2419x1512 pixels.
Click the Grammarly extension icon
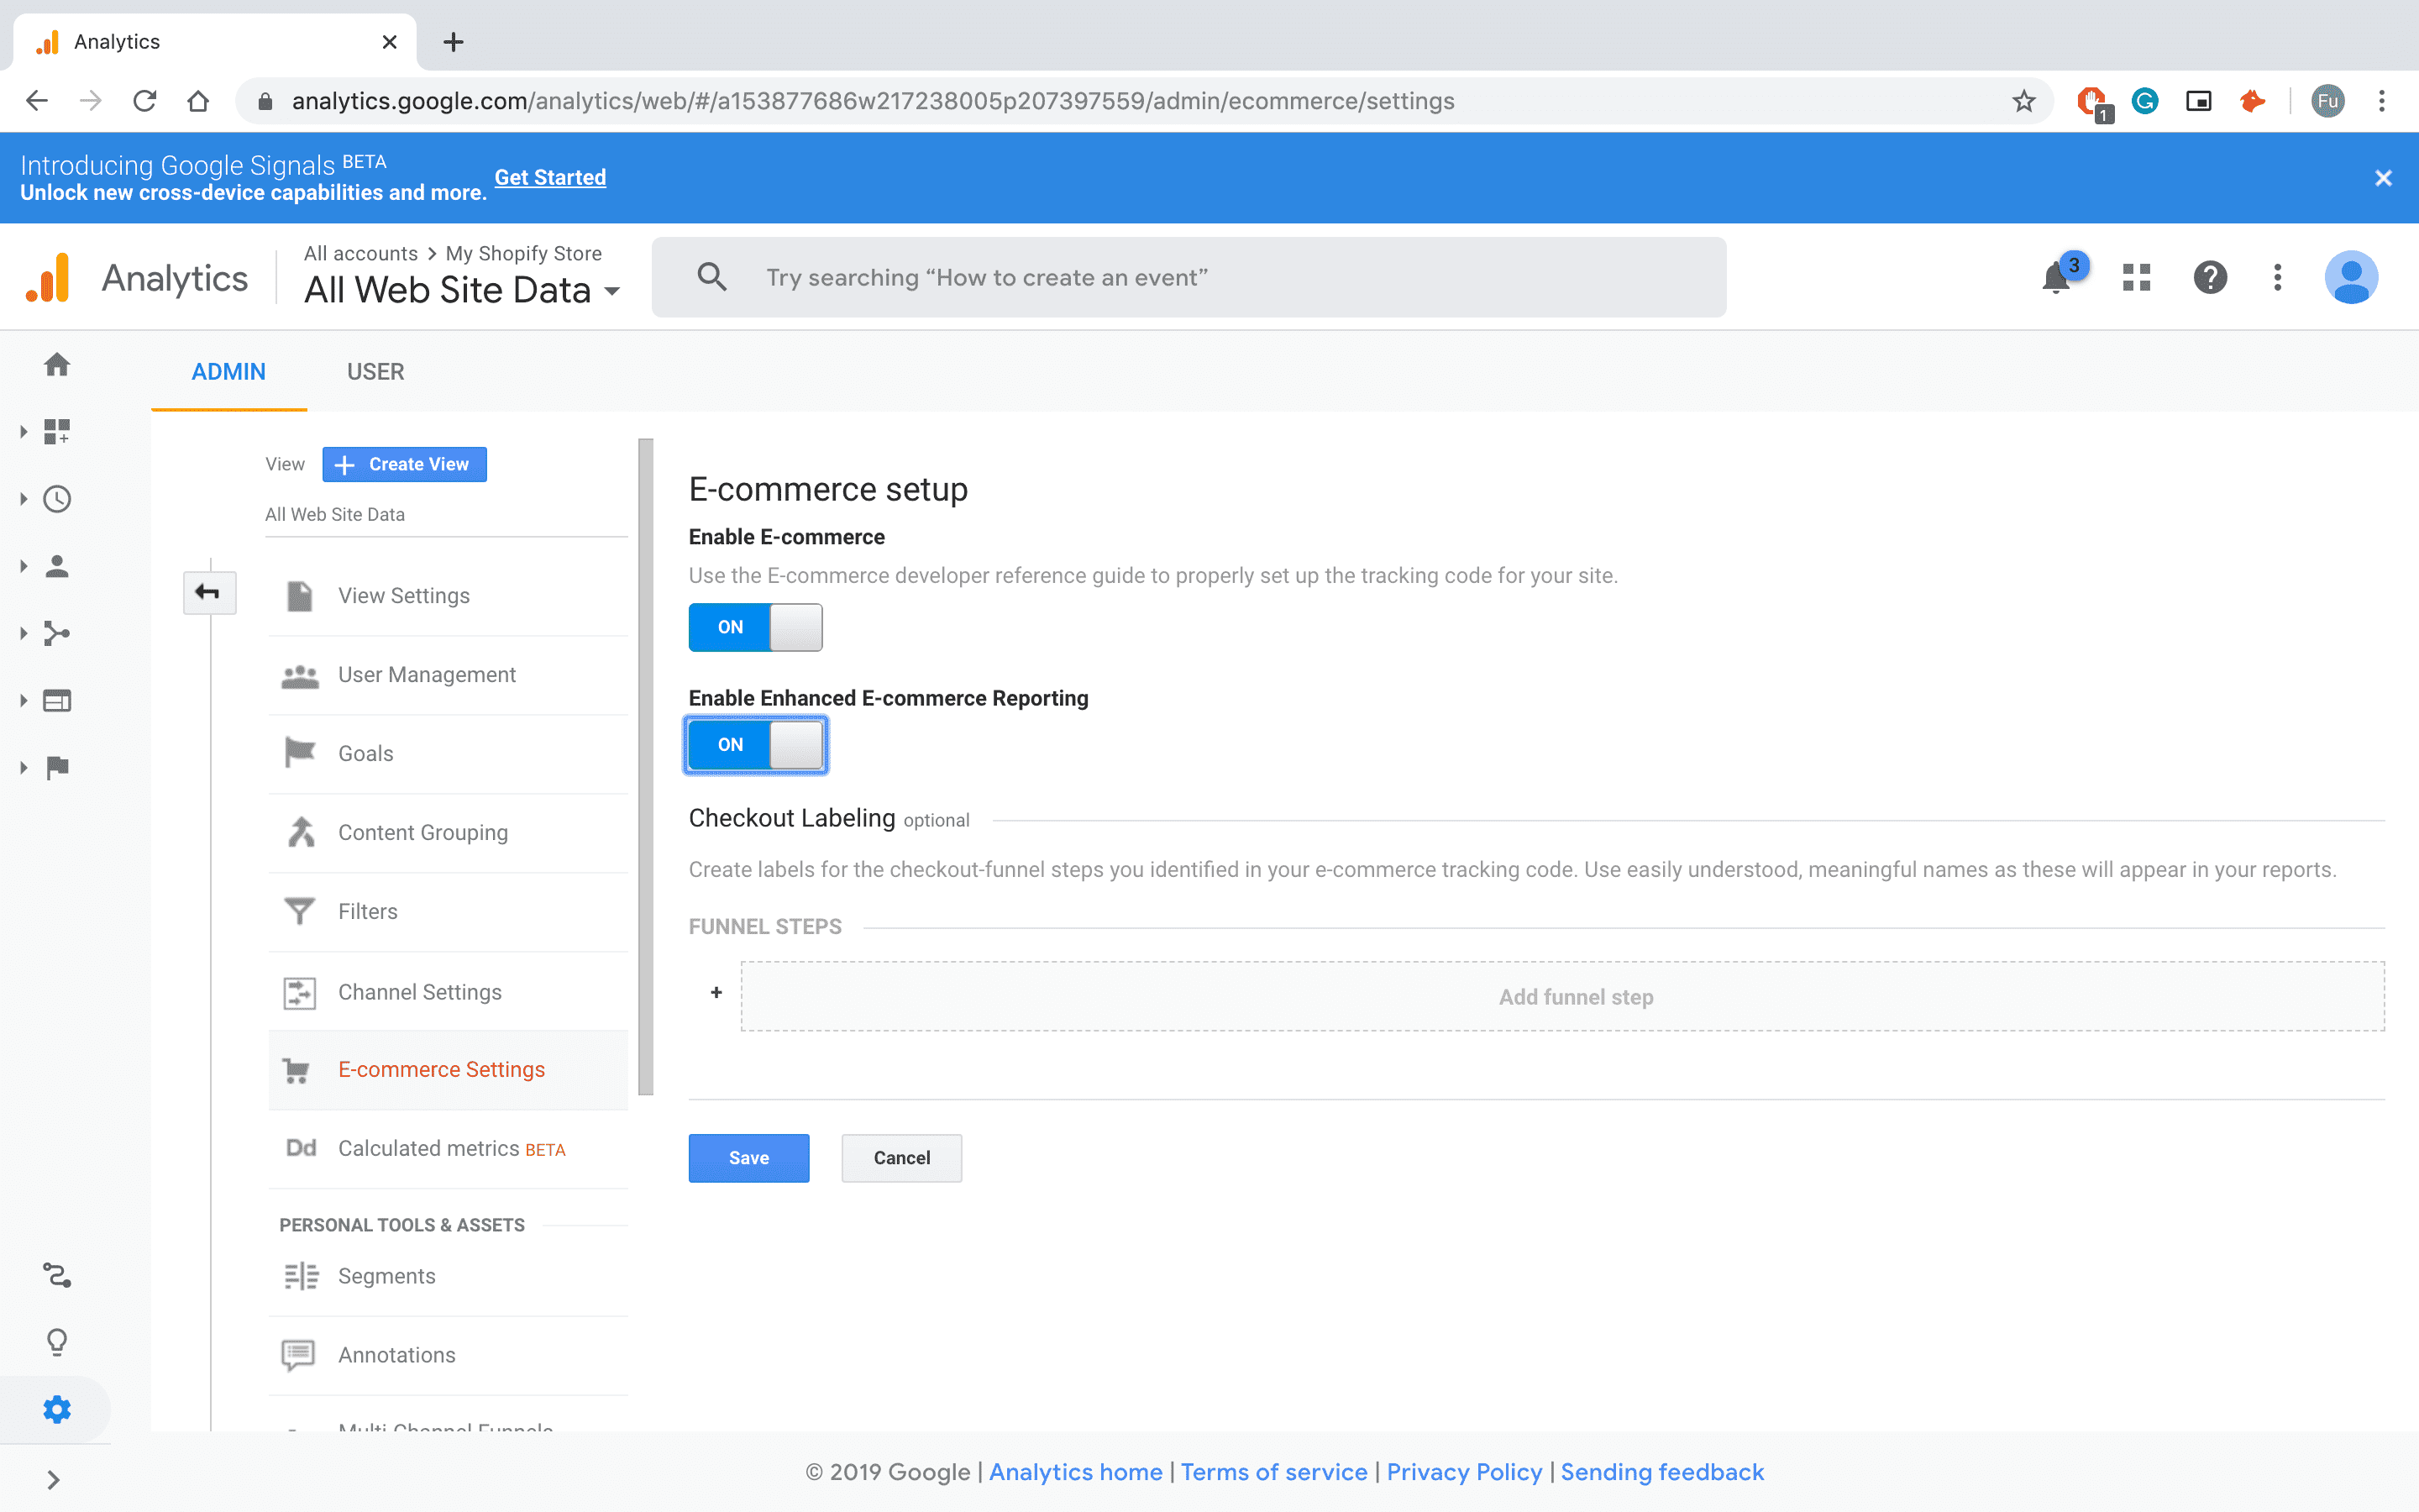pyautogui.click(x=2145, y=101)
